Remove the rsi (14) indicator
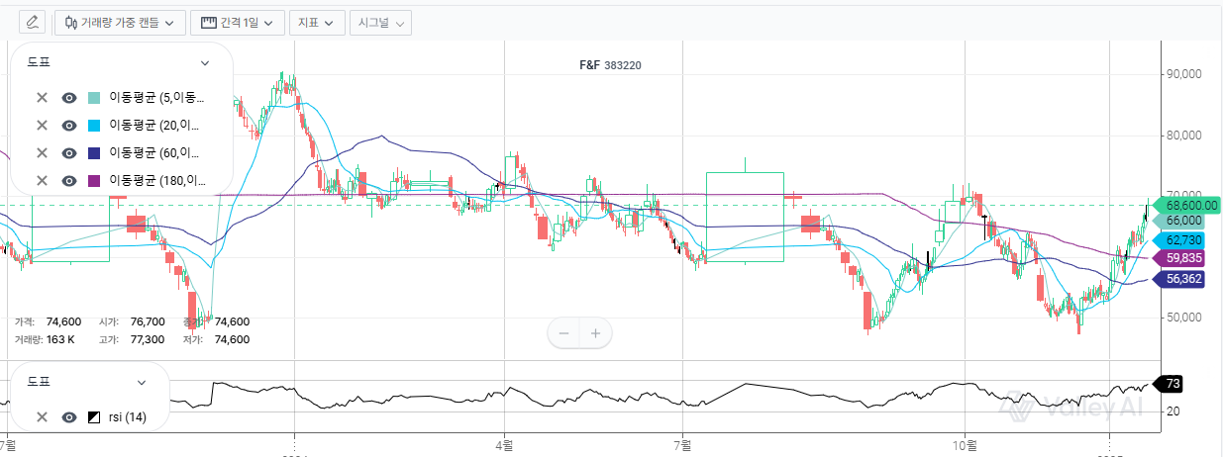This screenshot has width=1223, height=457. click(x=42, y=417)
